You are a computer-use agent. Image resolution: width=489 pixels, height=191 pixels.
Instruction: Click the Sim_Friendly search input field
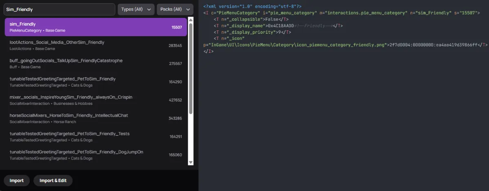pyautogui.click(x=59, y=9)
